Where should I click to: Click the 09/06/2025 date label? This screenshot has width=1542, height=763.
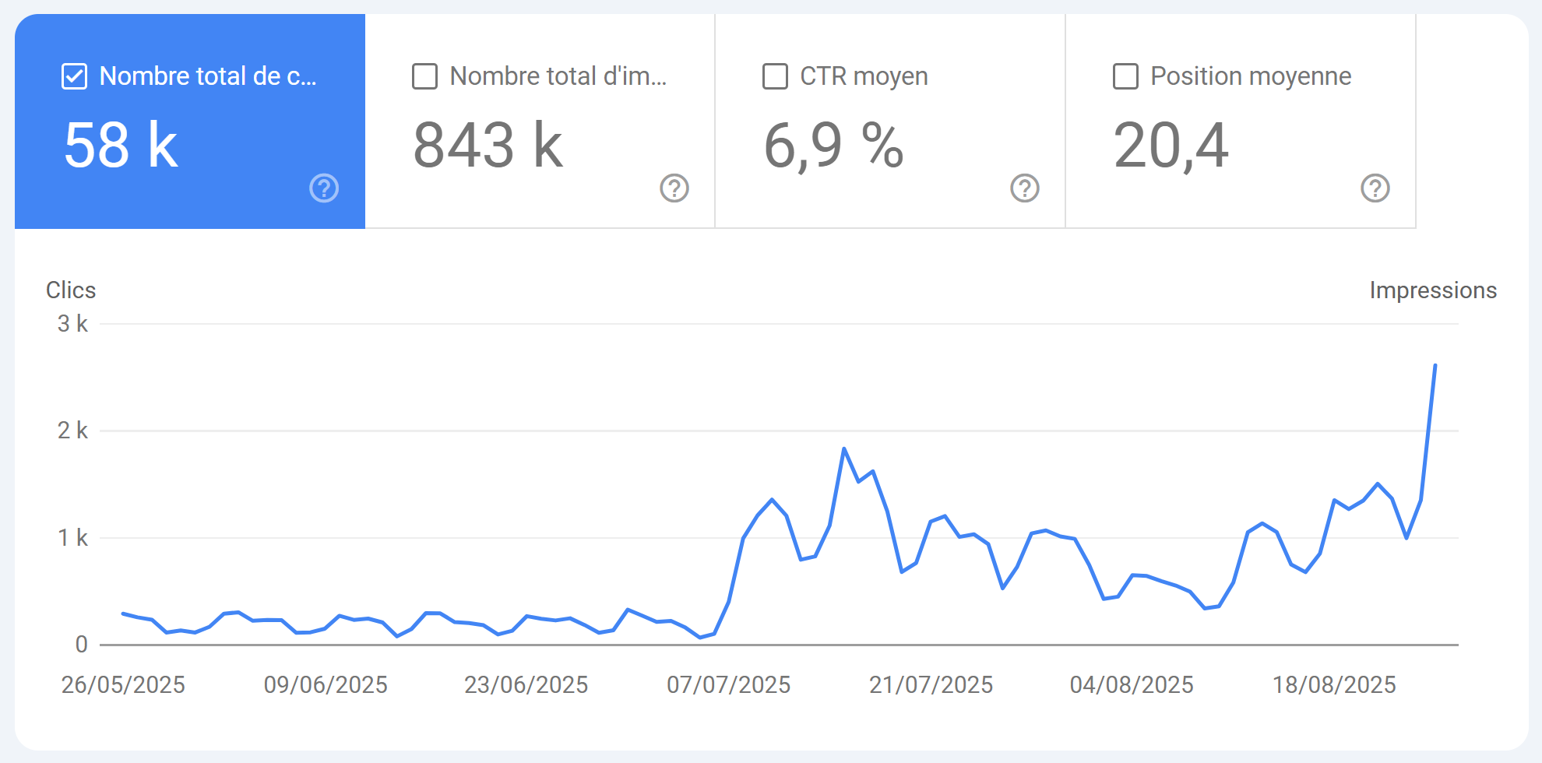coord(326,684)
